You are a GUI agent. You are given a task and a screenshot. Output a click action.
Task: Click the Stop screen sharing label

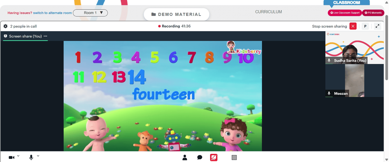coord(329,26)
